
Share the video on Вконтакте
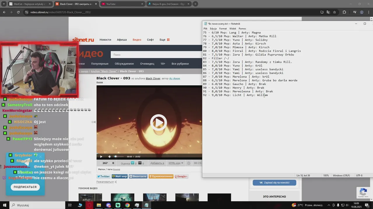pos(138,176)
